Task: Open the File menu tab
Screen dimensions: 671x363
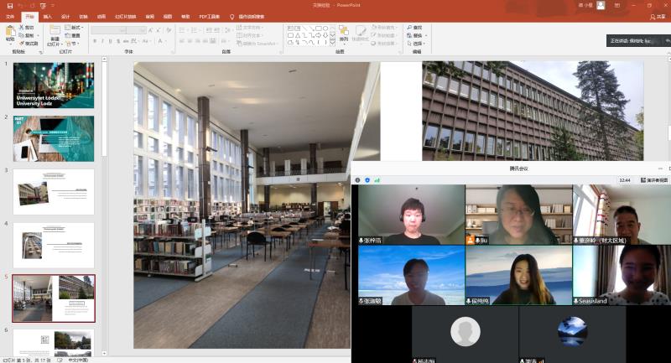Action: 10,16
